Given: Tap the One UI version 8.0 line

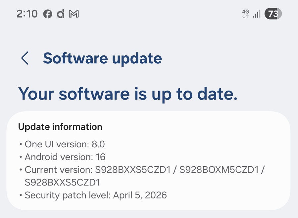Looking at the screenshot, I should pyautogui.click(x=65, y=144).
